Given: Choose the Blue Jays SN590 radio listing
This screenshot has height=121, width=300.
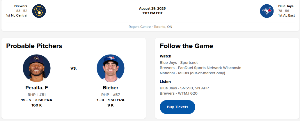Looking at the screenshot, I should click(x=184, y=88).
